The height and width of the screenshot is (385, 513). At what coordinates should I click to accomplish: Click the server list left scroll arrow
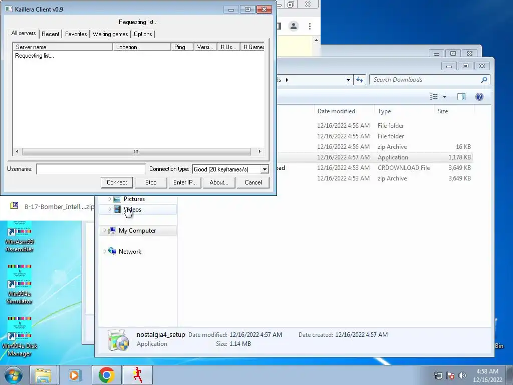point(17,151)
